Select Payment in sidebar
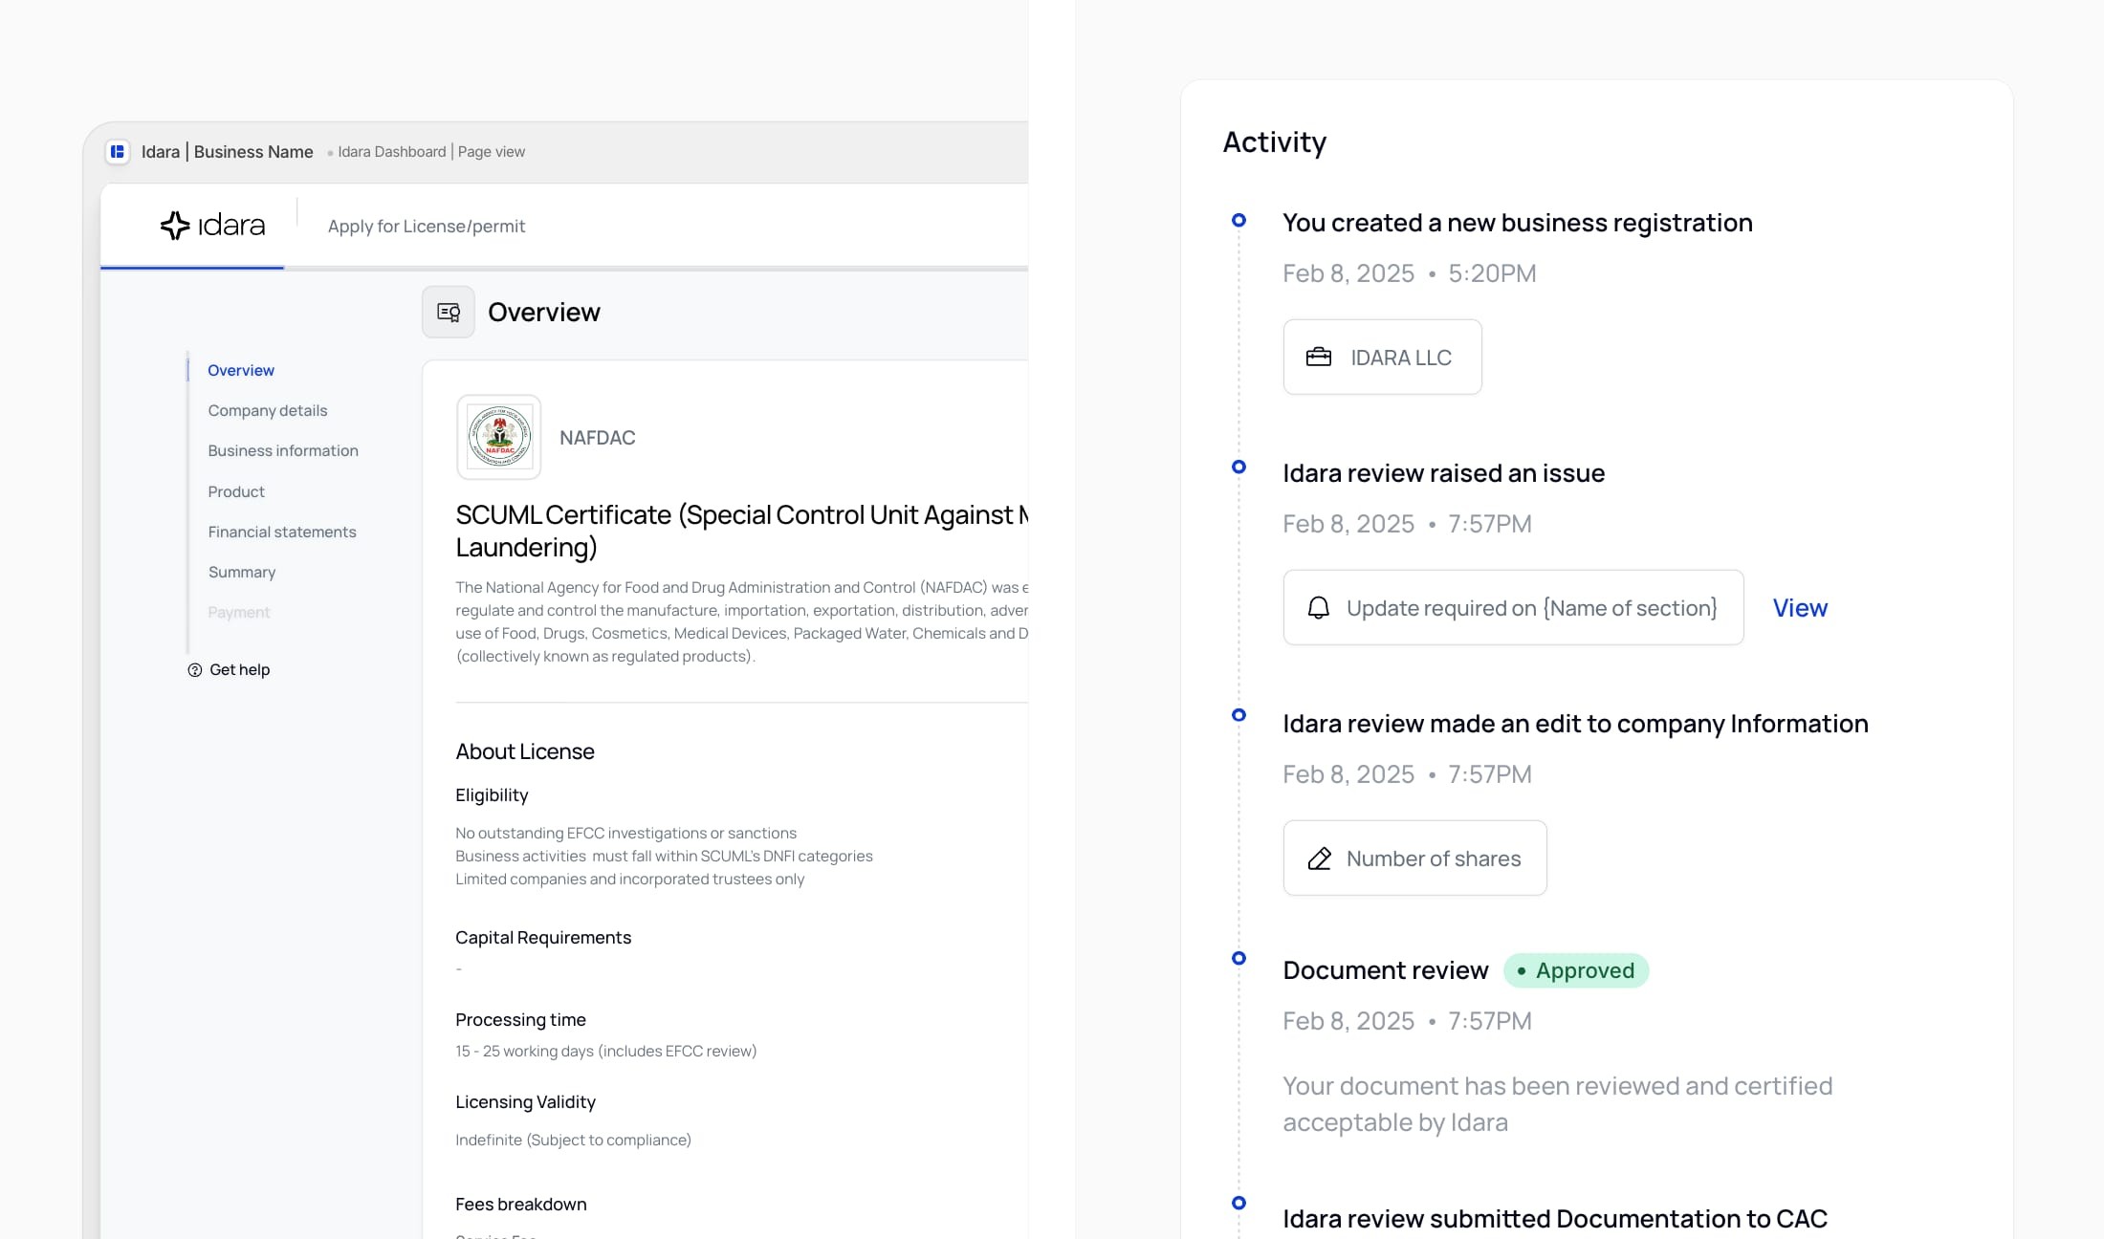The height and width of the screenshot is (1239, 2104). 239,612
